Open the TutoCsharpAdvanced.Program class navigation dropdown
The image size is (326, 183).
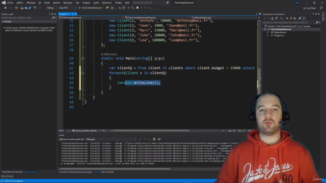(157, 18)
